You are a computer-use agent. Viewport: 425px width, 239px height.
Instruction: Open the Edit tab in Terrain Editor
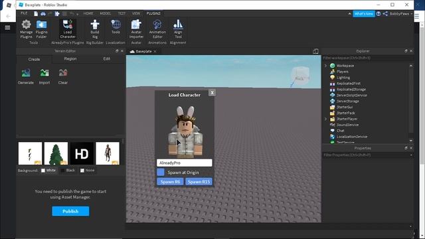106,59
